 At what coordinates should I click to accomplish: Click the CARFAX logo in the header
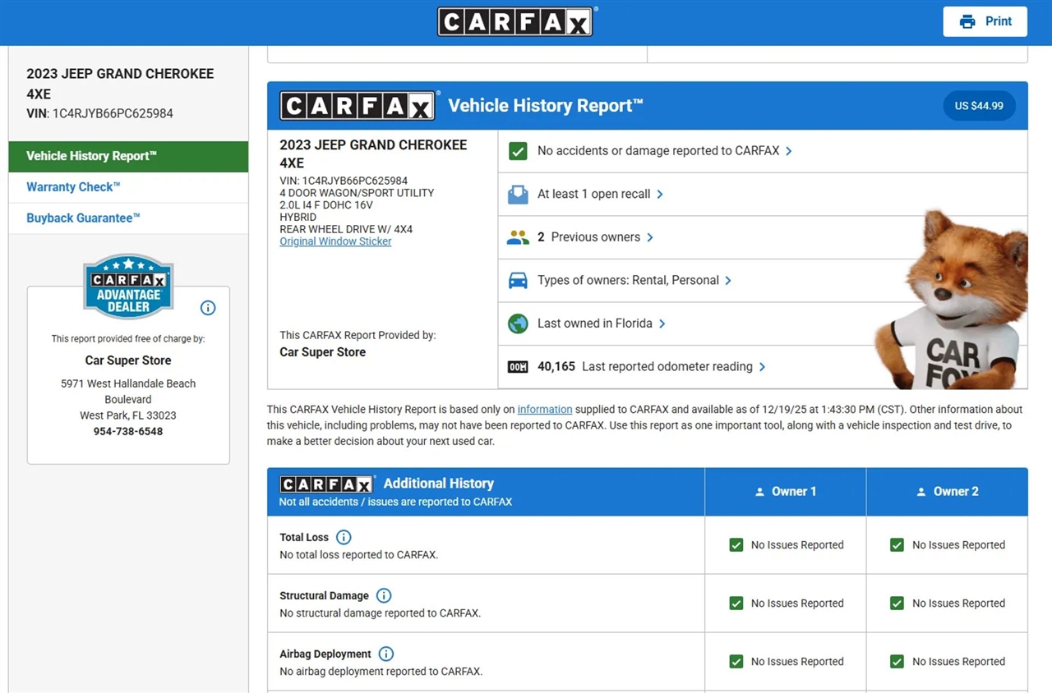[x=514, y=22]
